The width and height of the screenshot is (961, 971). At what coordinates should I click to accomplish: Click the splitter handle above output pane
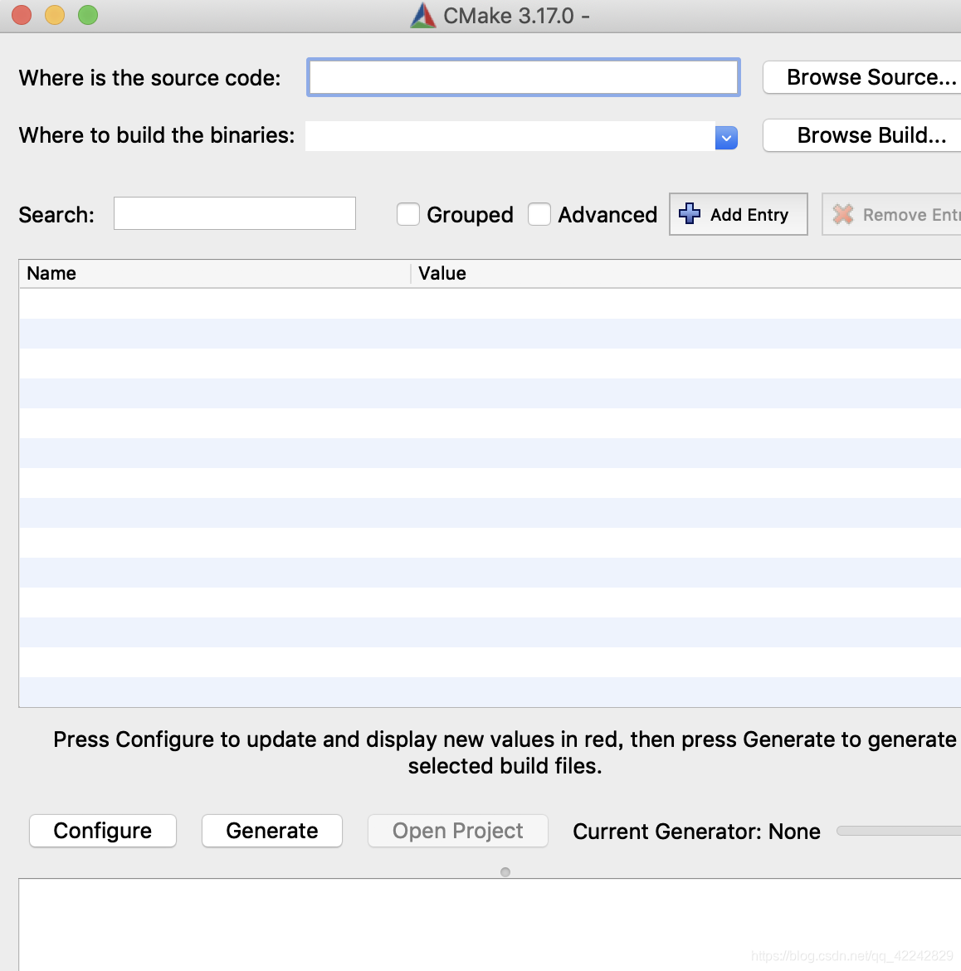tap(505, 872)
